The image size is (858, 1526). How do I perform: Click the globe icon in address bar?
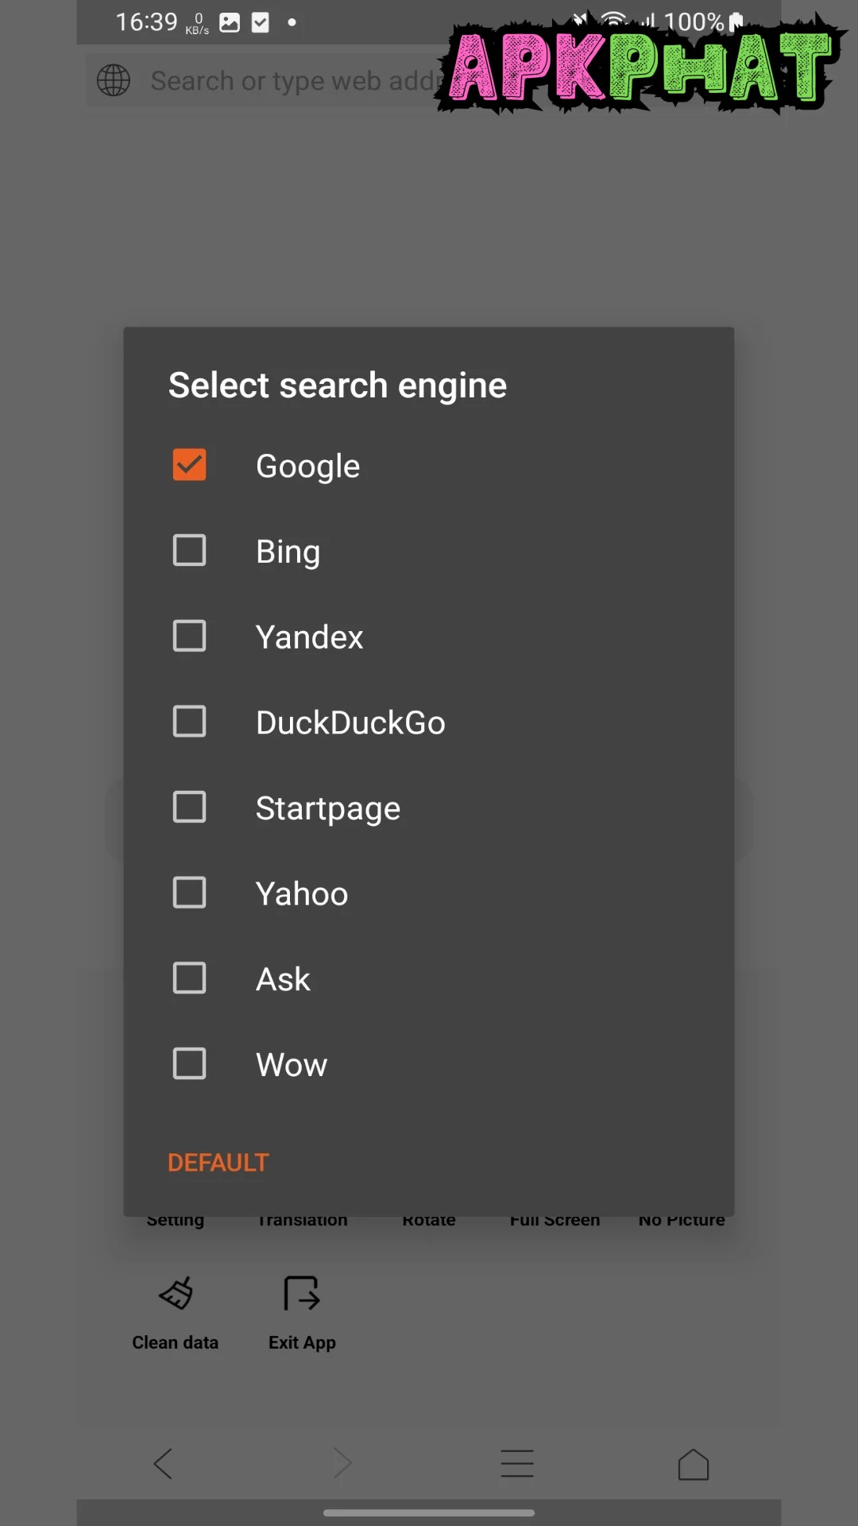(x=114, y=80)
